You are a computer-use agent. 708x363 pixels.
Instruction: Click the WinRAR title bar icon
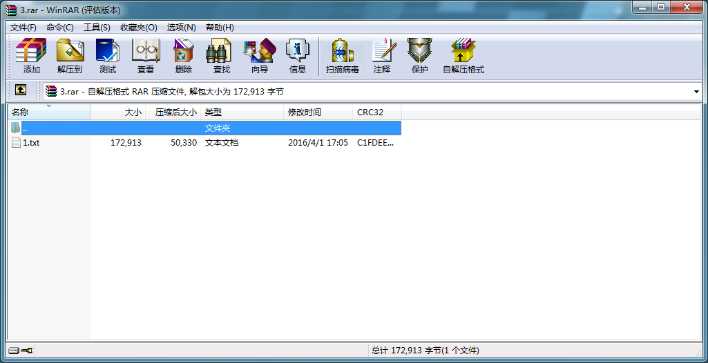11,10
